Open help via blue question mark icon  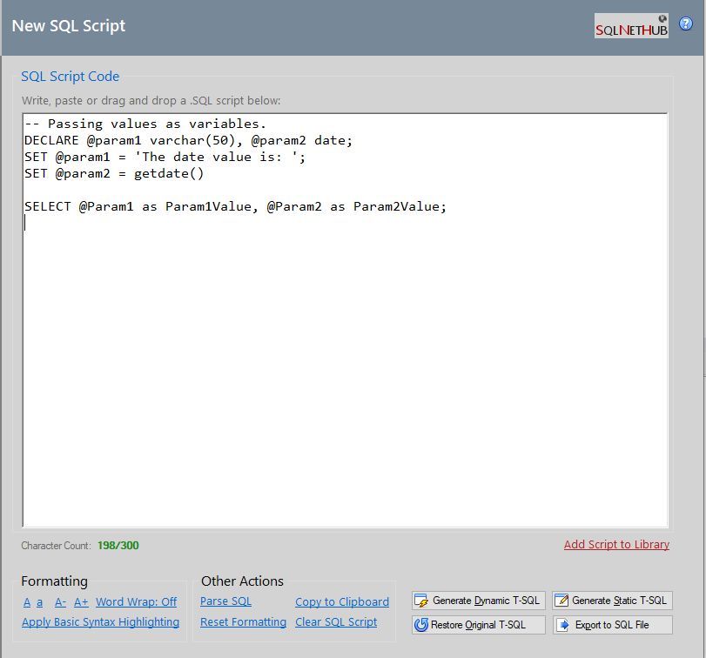[685, 23]
